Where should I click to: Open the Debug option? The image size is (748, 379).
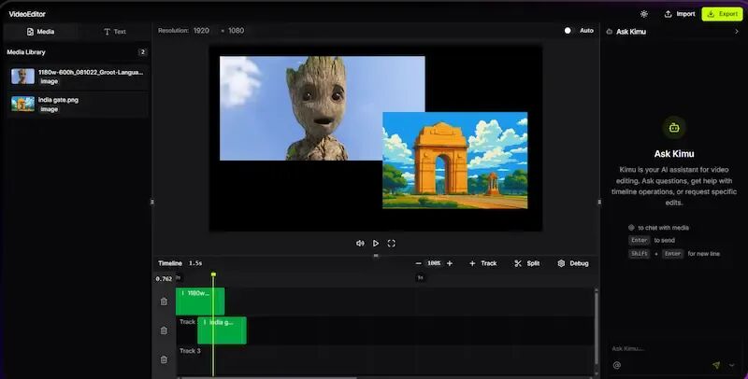(x=573, y=263)
